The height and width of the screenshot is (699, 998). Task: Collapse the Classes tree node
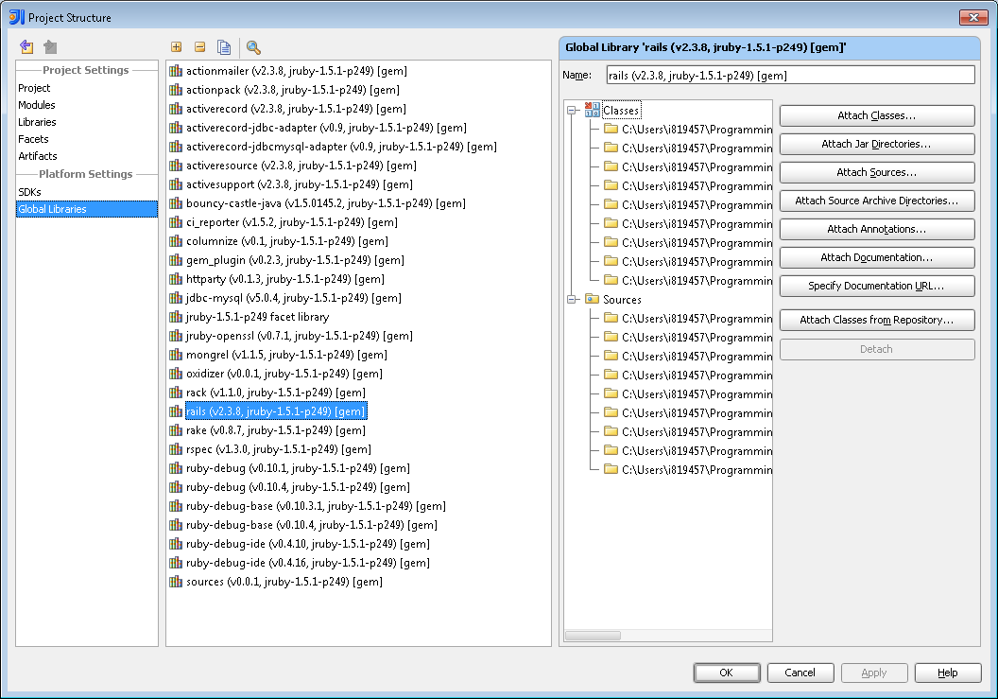click(x=571, y=109)
